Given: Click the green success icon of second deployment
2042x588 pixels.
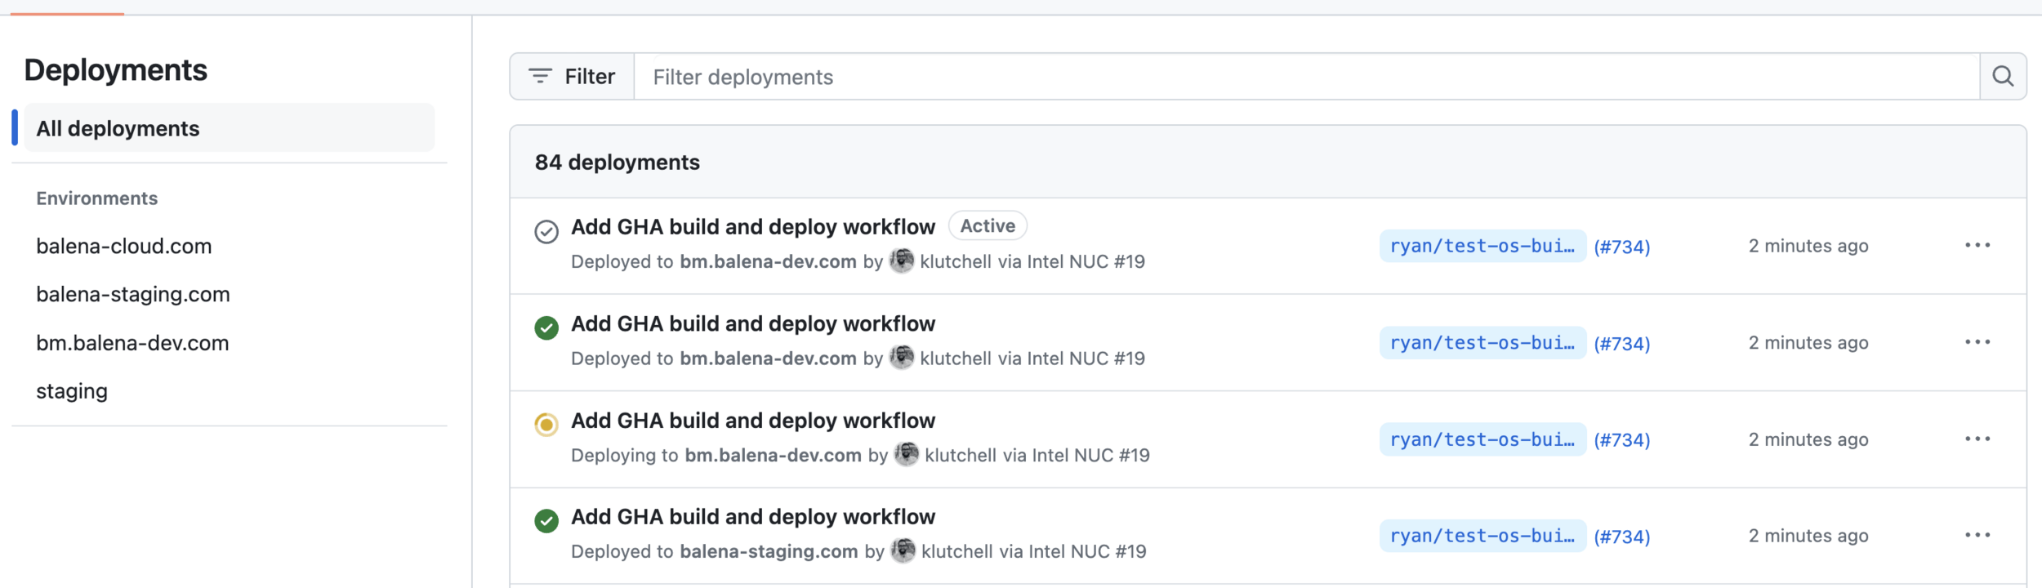Looking at the screenshot, I should tap(546, 328).
